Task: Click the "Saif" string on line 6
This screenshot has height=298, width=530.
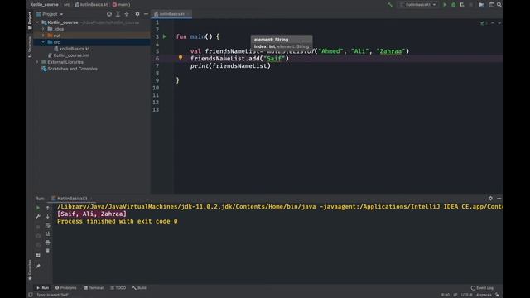Action: [x=274, y=59]
